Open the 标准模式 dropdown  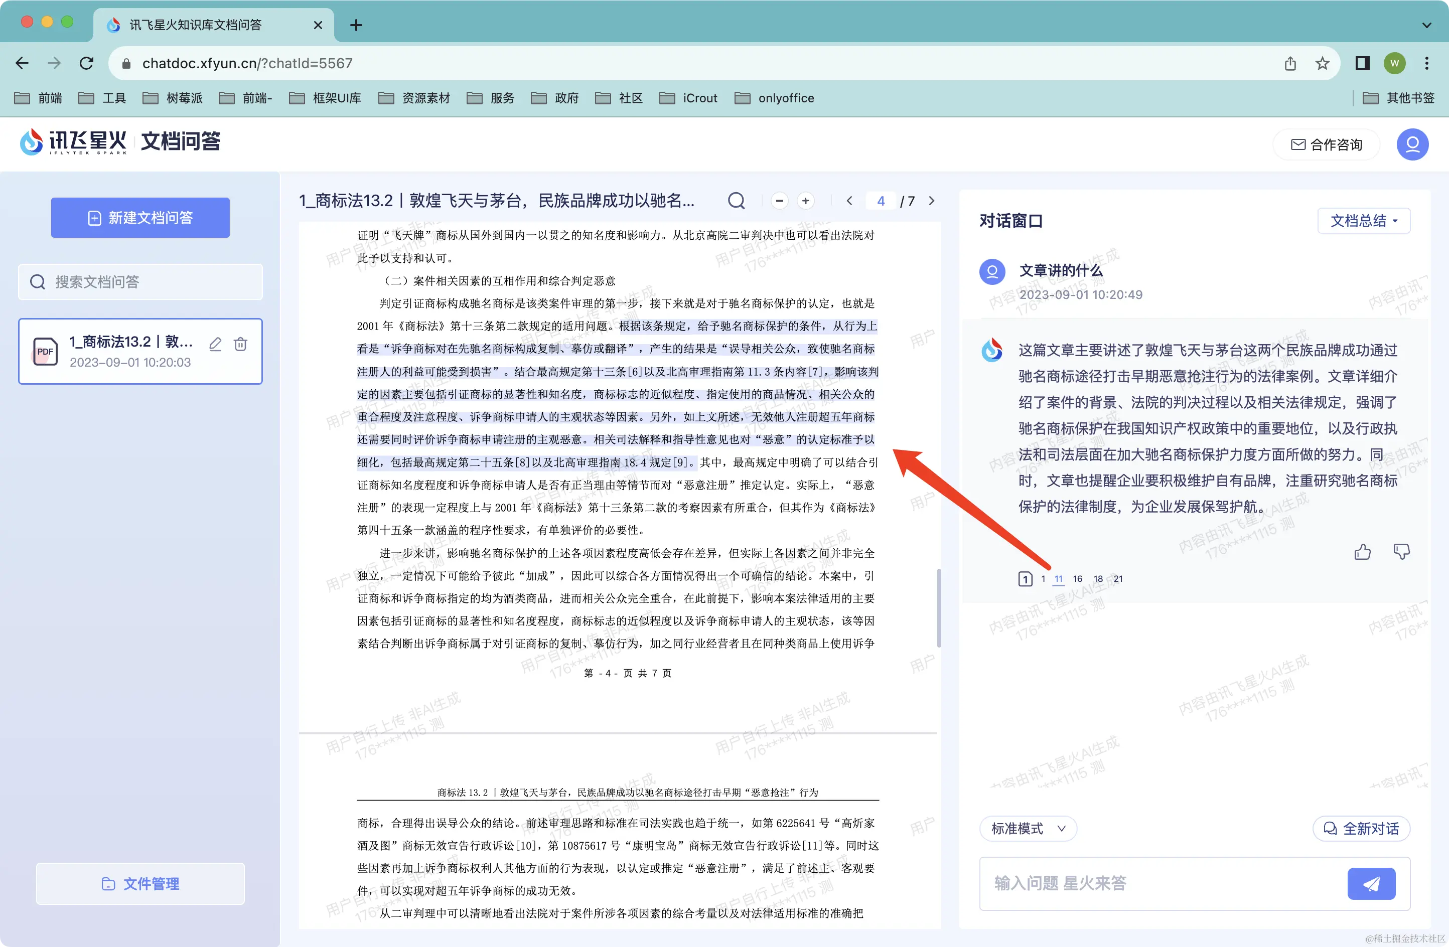1028,828
